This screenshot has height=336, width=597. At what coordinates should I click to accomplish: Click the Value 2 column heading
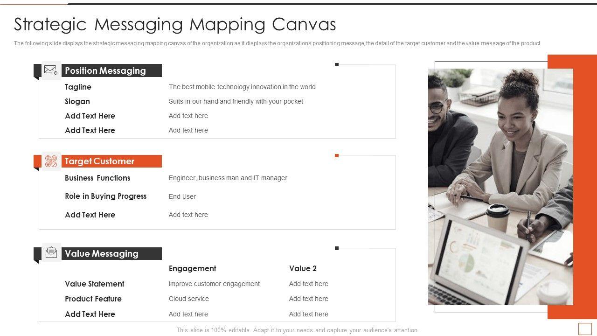(x=303, y=268)
